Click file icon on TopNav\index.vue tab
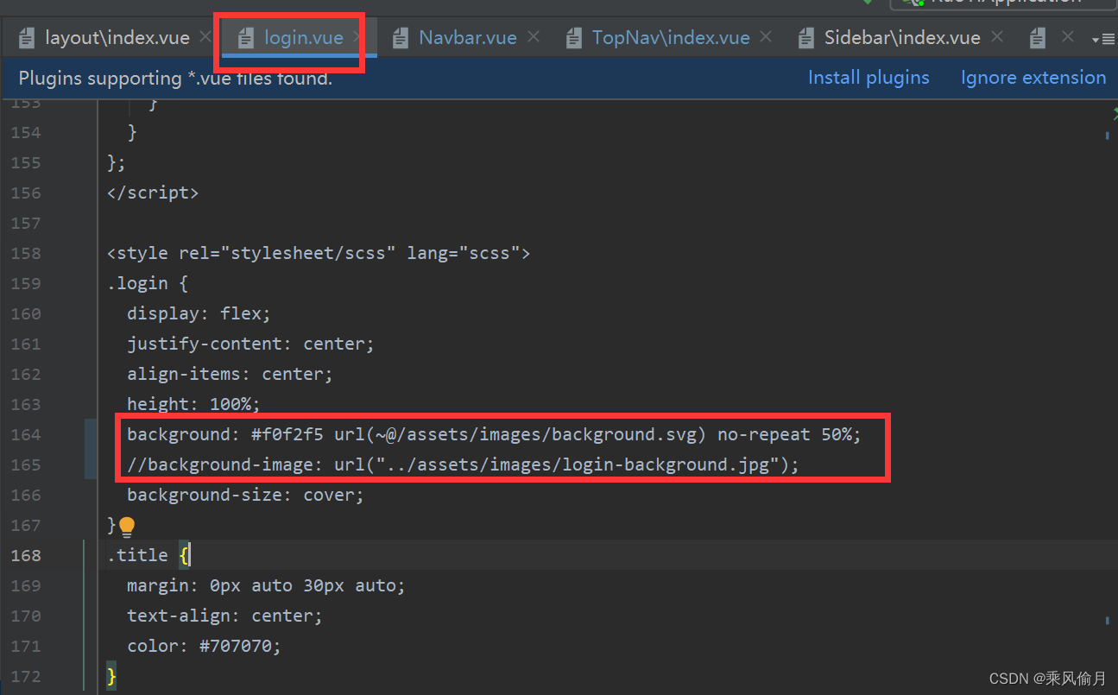 click(574, 38)
